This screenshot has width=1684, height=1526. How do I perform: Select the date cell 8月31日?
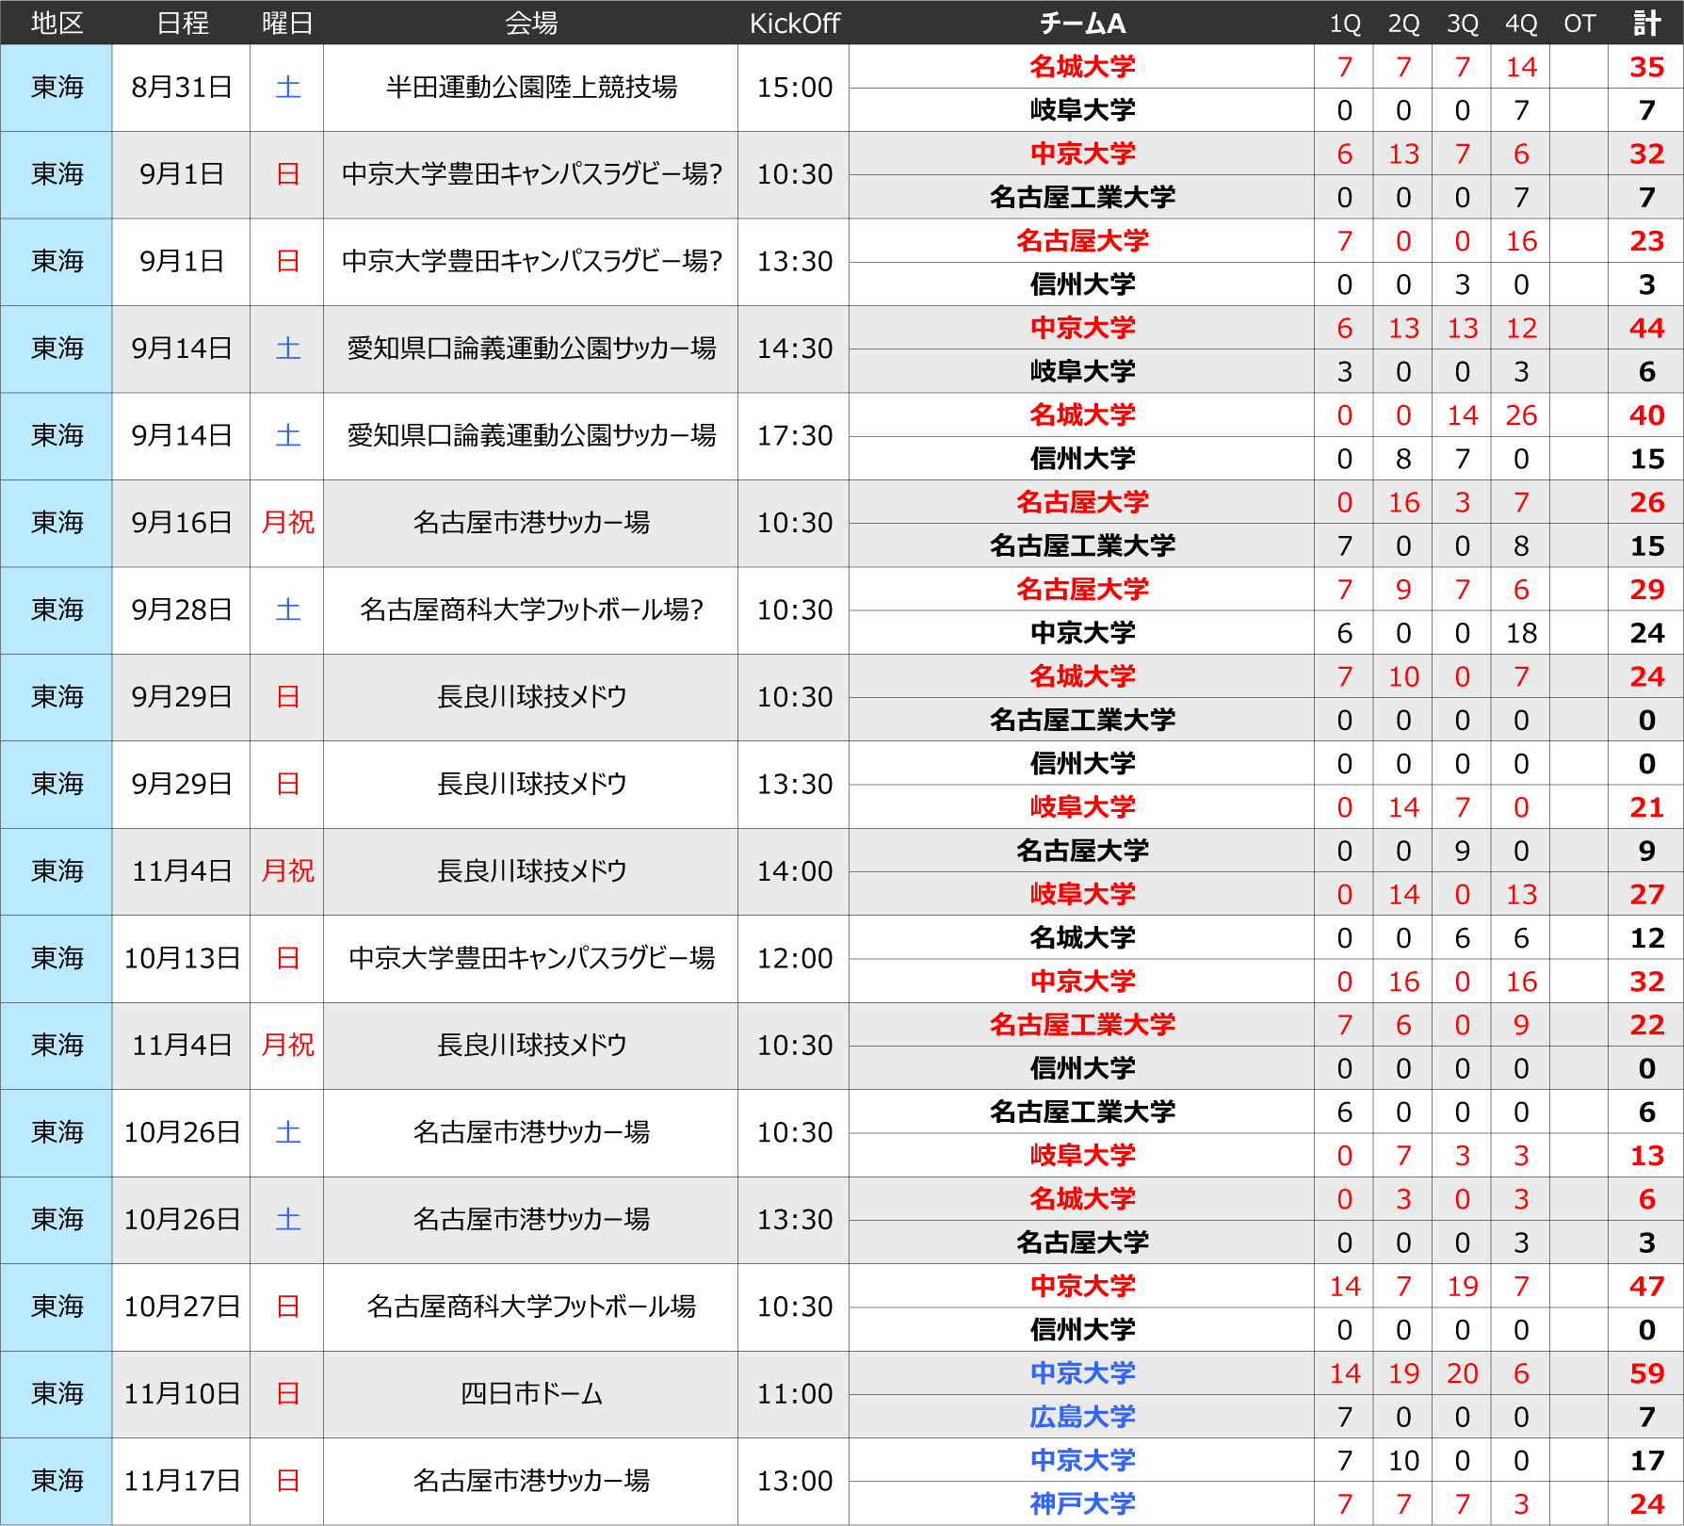click(182, 88)
